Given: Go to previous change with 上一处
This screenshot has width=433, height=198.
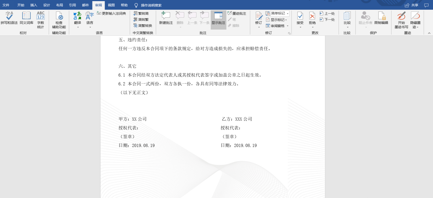Looking at the screenshot, I should coord(327,13).
